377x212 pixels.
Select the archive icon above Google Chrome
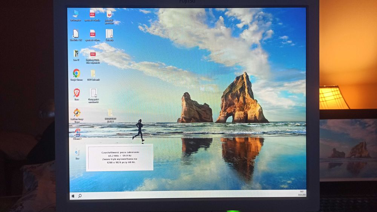point(76,55)
